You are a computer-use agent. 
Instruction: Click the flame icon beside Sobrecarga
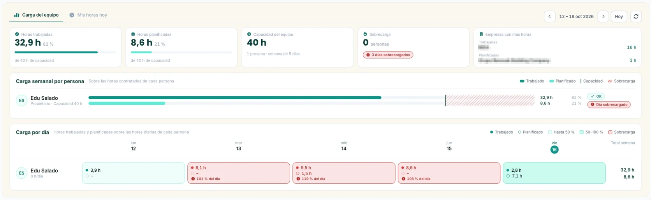[x=365, y=34]
